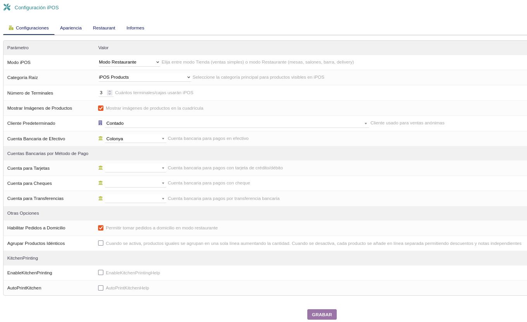
Task: Click bank icon in Cuenta para Cheques row
Action: pos(101,183)
